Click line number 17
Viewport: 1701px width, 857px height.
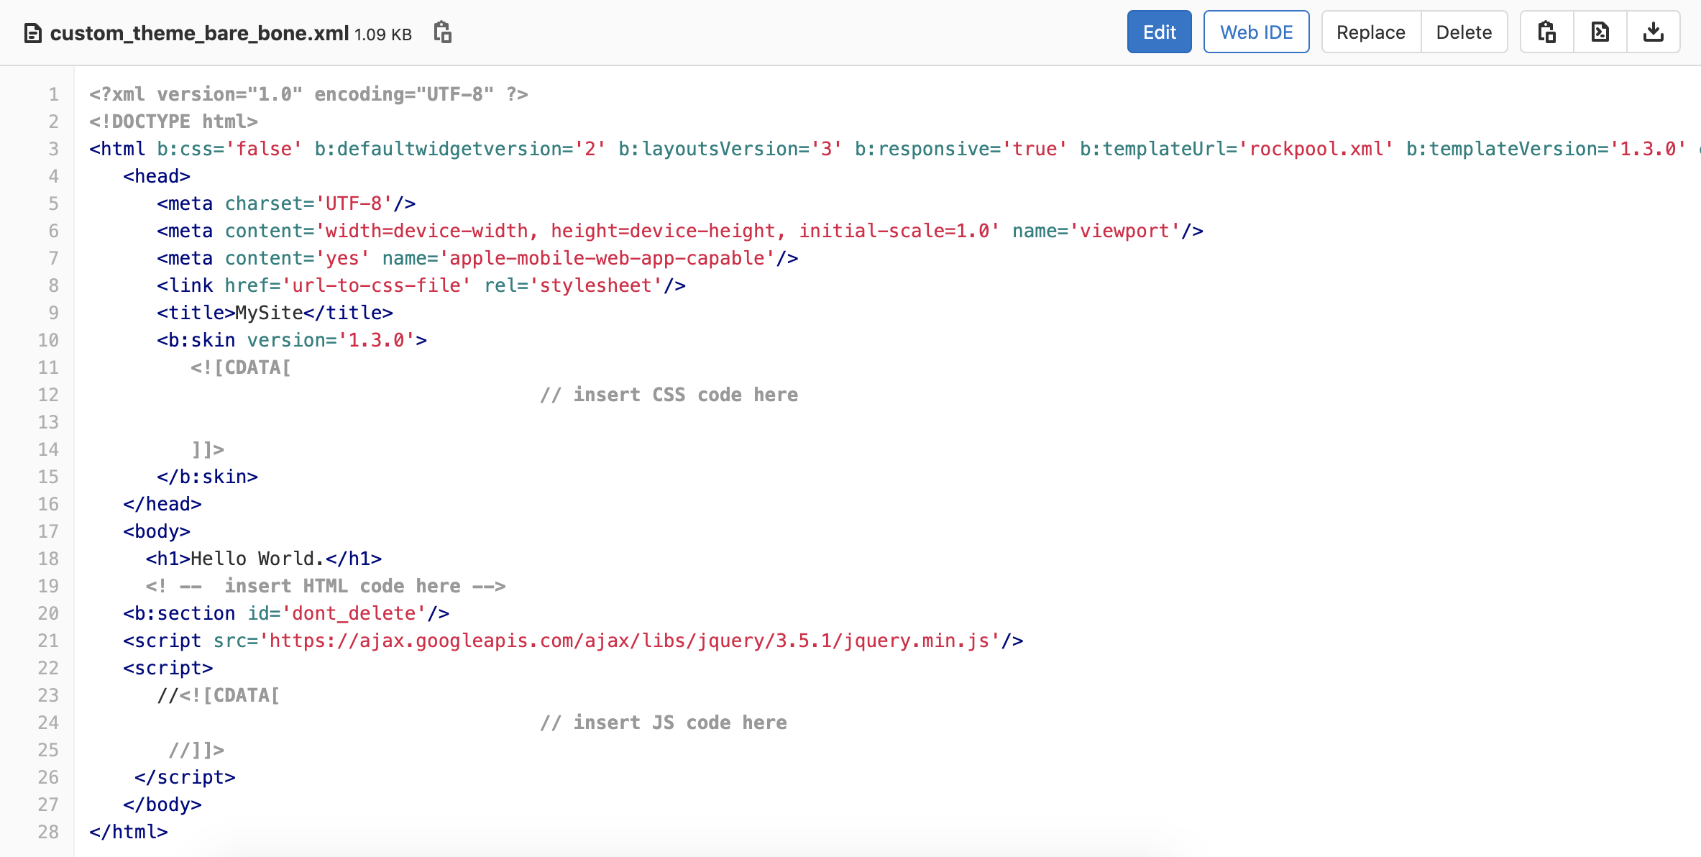tap(48, 531)
